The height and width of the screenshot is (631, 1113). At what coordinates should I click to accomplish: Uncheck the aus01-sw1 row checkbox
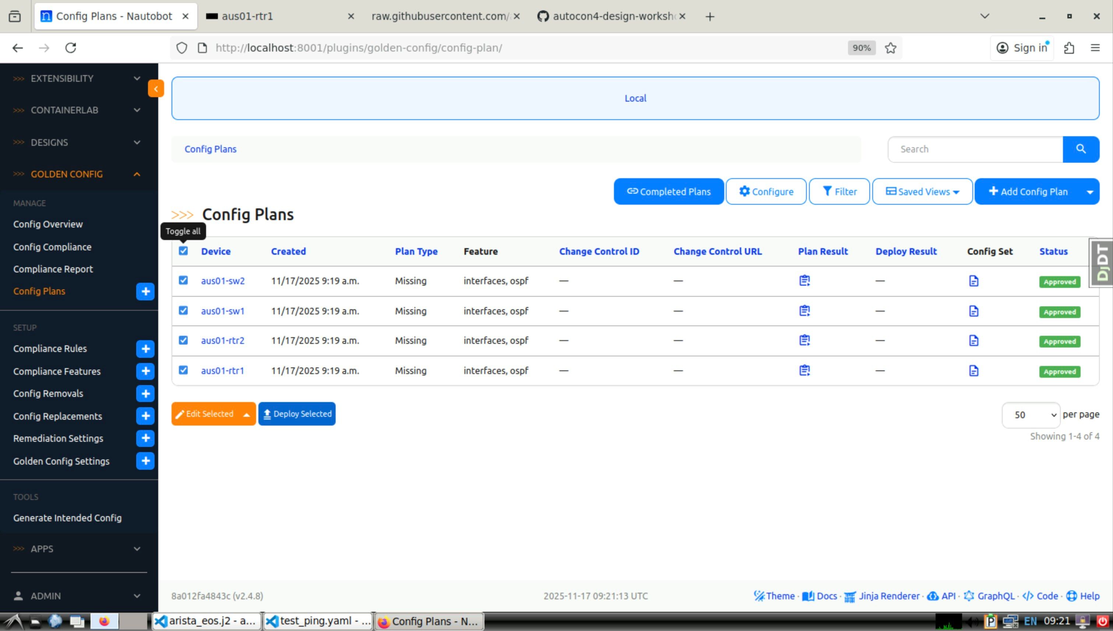pos(183,310)
